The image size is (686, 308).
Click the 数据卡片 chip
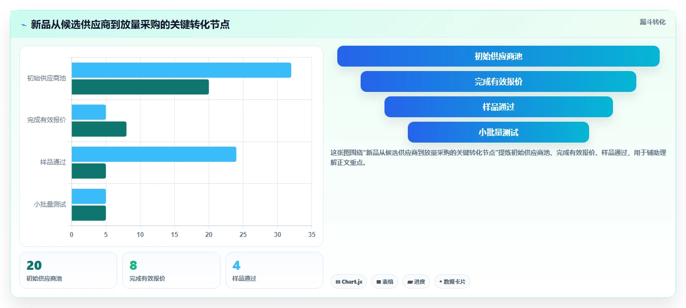coord(452,282)
